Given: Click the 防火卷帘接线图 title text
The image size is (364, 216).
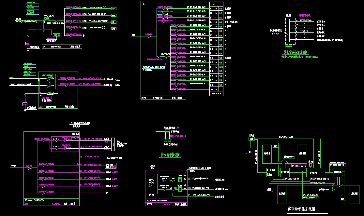Looking at the screenshot, I should pos(171,155).
